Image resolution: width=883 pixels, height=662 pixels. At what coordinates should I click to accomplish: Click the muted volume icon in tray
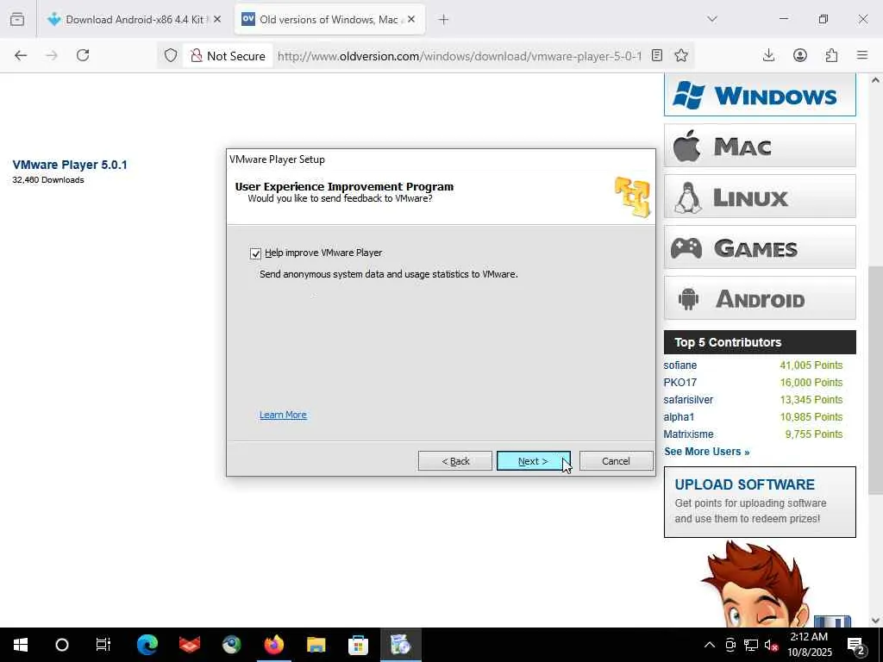[771, 645]
